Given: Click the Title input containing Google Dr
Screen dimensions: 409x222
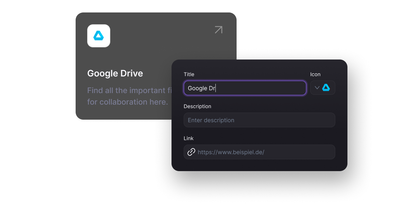Looking at the screenshot, I should tap(245, 88).
